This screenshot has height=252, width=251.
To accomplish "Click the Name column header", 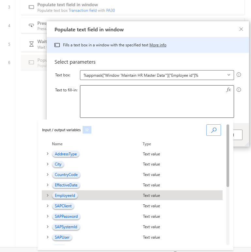I will [x=57, y=144].
